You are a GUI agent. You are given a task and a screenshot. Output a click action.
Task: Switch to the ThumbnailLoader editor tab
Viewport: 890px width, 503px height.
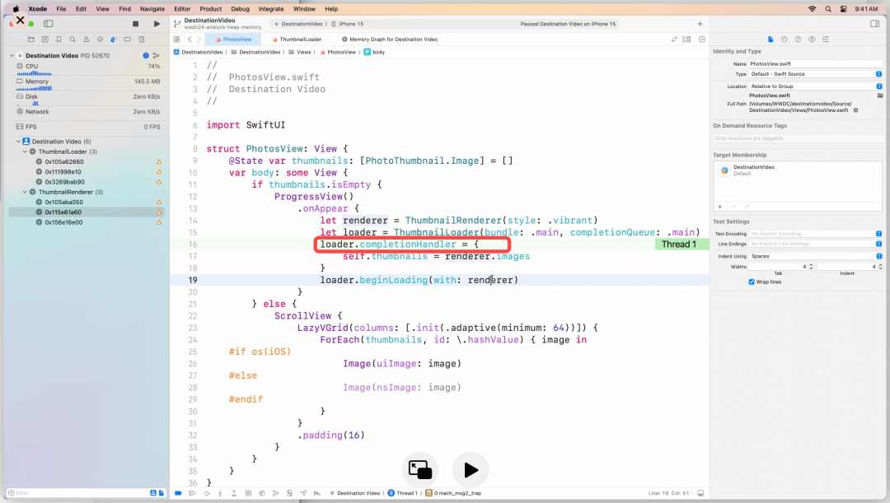coord(297,40)
